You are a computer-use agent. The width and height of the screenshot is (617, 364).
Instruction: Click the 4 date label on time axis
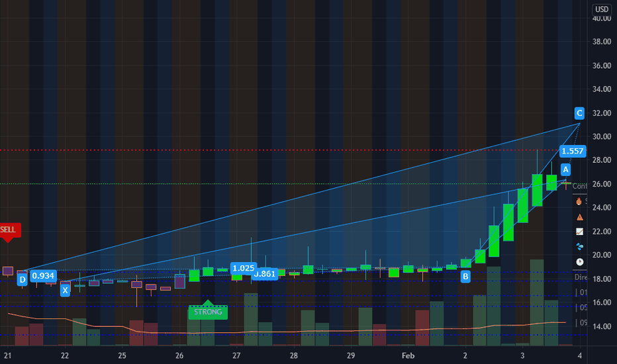click(x=580, y=356)
